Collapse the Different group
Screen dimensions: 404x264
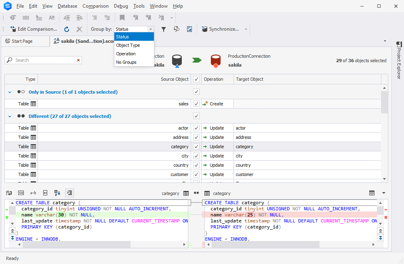coord(10,116)
